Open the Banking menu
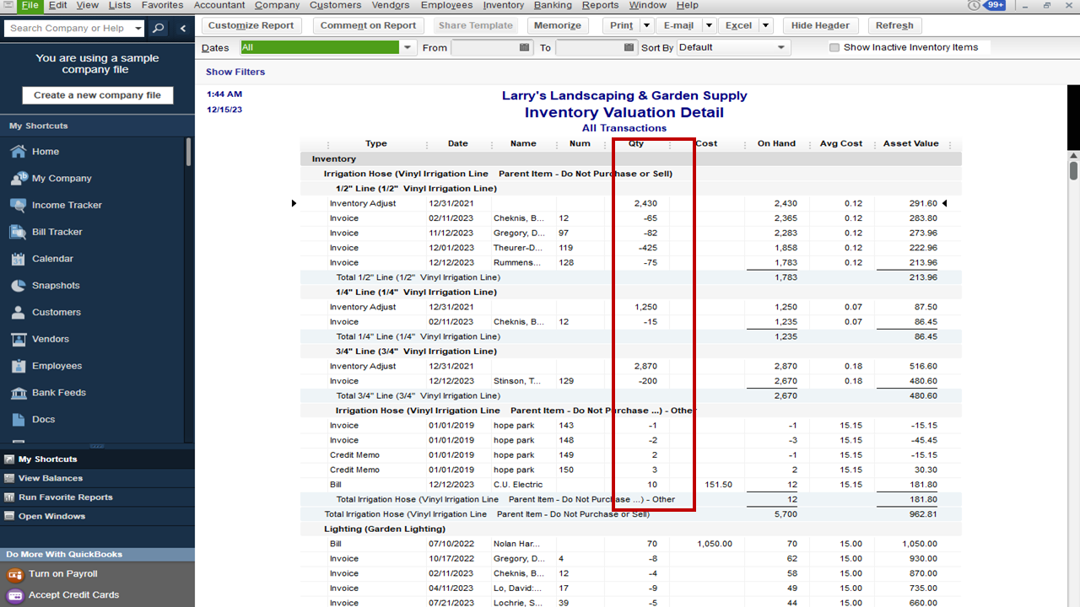This screenshot has height=607, width=1080. tap(552, 6)
